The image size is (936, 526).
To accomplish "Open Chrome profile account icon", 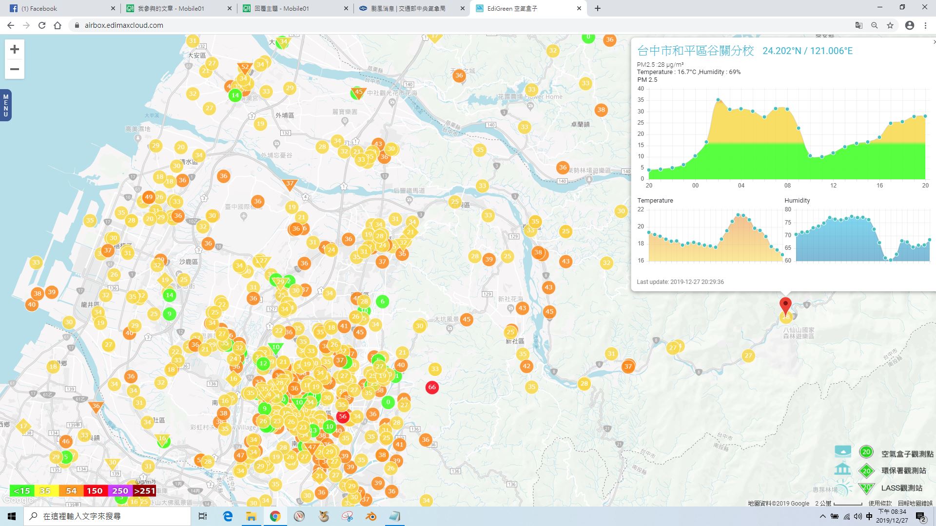I will pyautogui.click(x=910, y=25).
